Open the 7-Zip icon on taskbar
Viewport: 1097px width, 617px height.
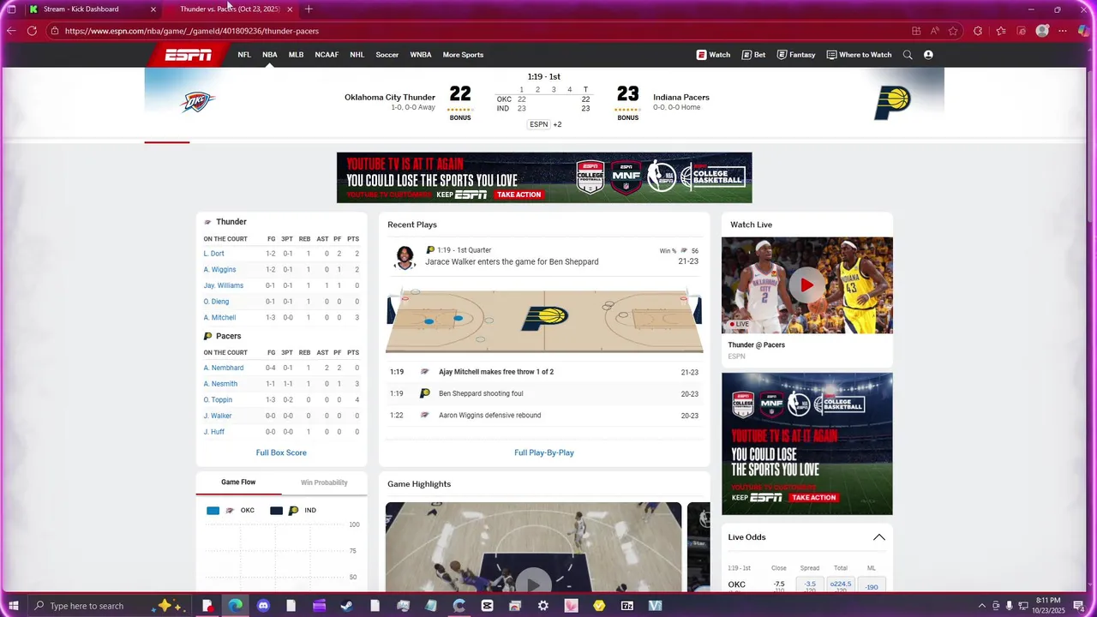[x=627, y=606]
